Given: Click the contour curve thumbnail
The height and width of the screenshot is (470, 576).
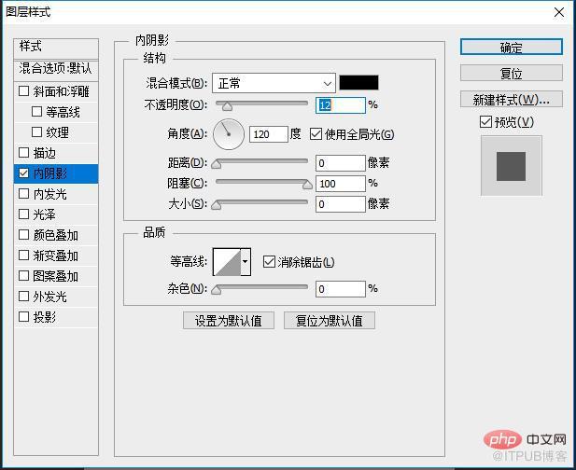Looking at the screenshot, I should pyautogui.click(x=227, y=262).
